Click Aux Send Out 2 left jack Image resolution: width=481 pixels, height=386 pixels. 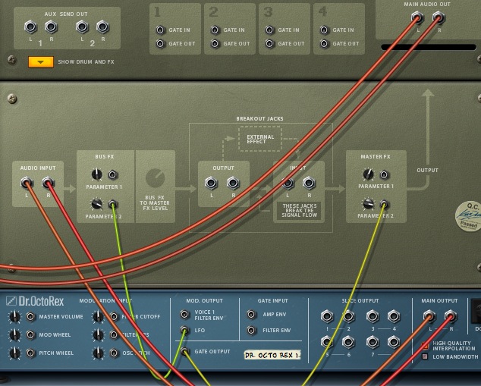pos(82,27)
